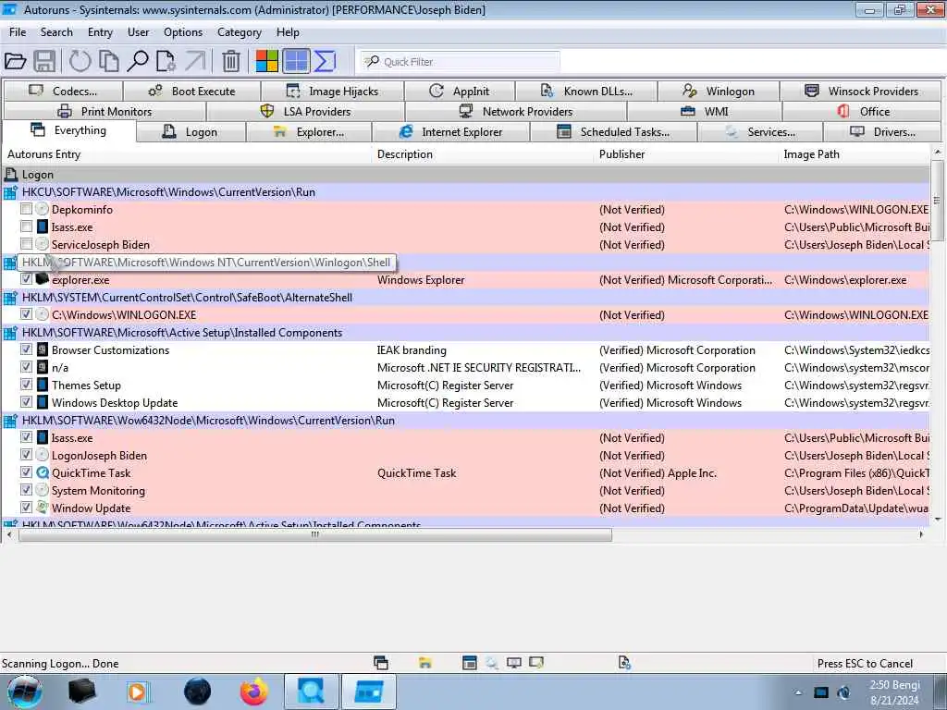Click the Sigma VirusTotal toolbar icon
Screen dimensions: 947x710
tap(325, 61)
